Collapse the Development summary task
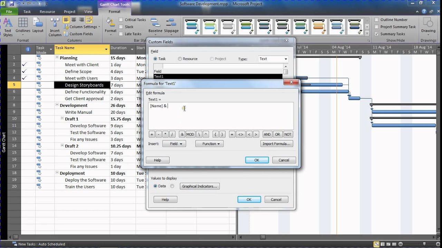The height and width of the screenshot is (248, 442). [x=57, y=105]
